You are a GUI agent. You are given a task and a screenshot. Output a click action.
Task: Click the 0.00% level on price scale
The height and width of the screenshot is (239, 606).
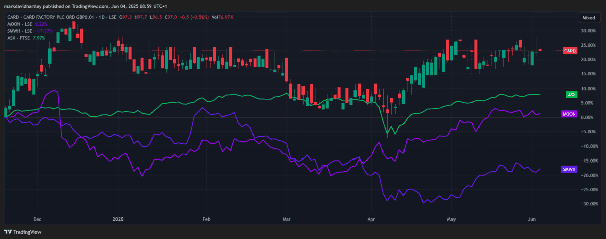tap(587, 117)
